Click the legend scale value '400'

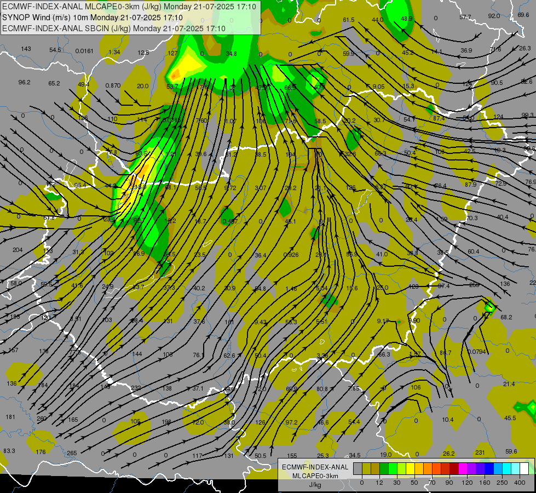coord(520,483)
